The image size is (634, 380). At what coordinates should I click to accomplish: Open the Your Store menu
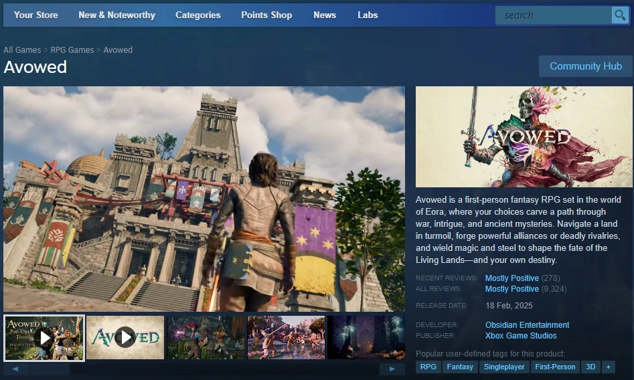point(35,15)
